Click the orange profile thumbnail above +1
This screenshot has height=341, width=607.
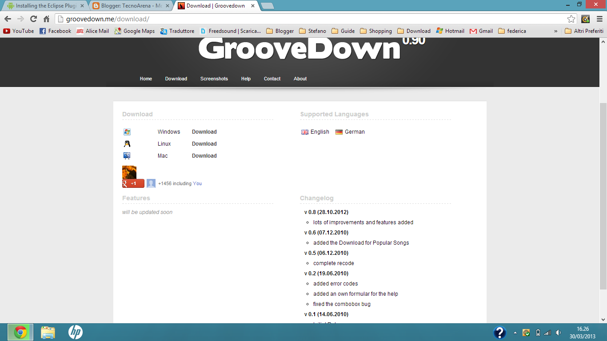tap(129, 172)
